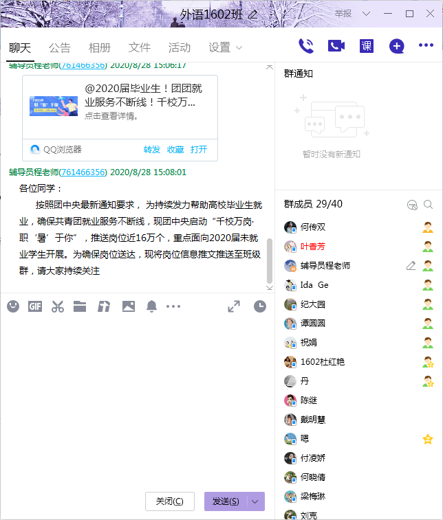Select the scissors screenshot tool
This screenshot has width=443, height=520.
(58, 306)
